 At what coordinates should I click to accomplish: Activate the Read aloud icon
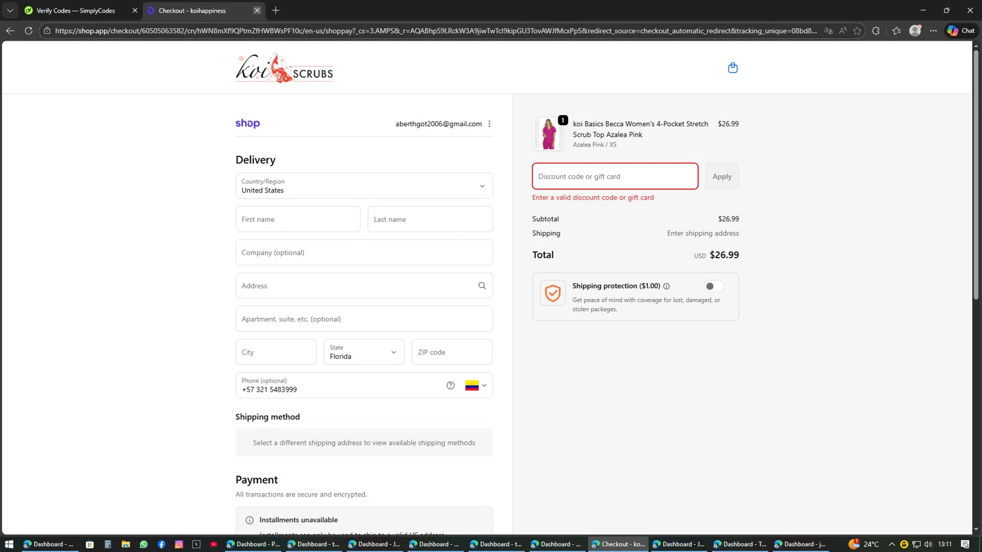click(843, 31)
